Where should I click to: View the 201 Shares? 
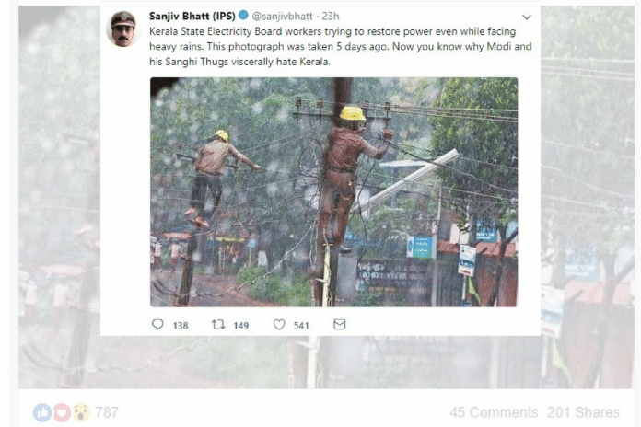583,412
